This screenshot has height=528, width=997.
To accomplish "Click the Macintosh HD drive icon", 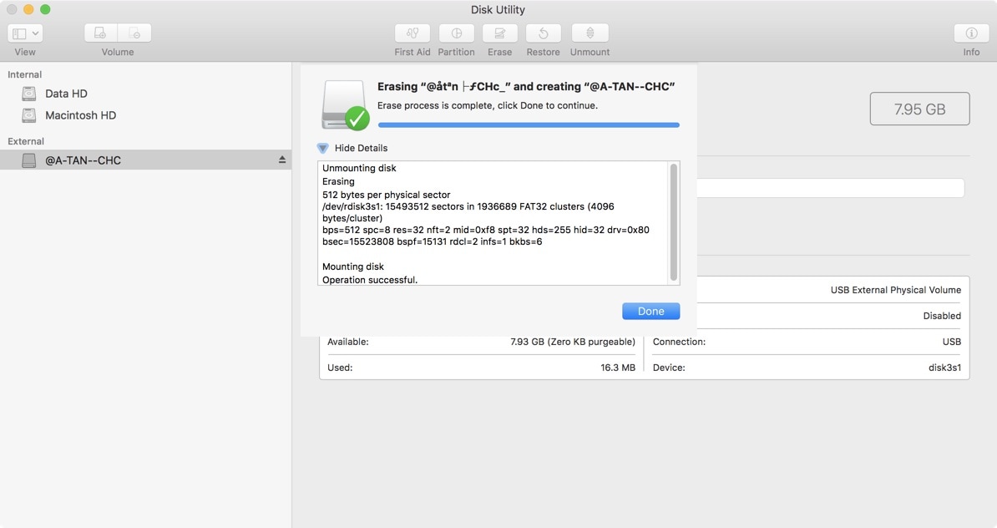I will [28, 115].
